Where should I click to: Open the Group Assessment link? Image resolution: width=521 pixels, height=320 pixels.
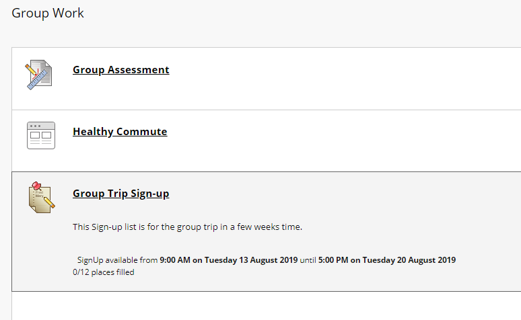coord(121,70)
